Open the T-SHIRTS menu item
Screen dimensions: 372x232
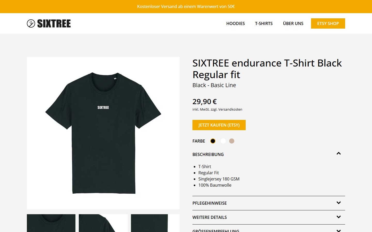pos(264,23)
